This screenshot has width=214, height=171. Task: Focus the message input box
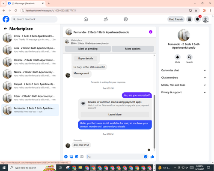[115, 157]
